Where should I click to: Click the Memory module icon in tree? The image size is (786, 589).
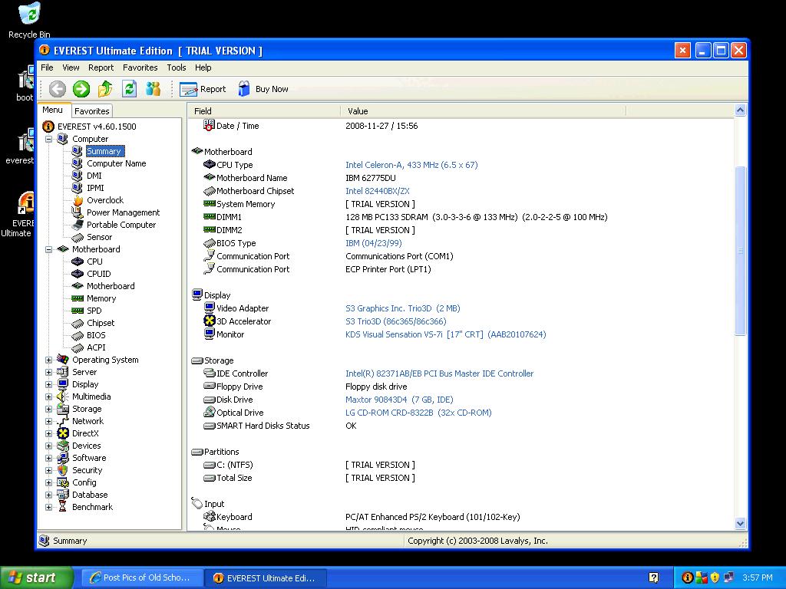tap(78, 298)
